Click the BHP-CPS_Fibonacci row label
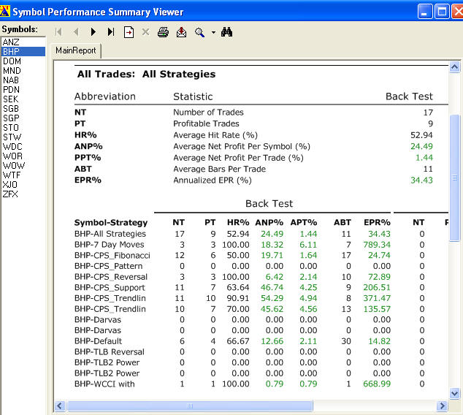 coord(112,255)
